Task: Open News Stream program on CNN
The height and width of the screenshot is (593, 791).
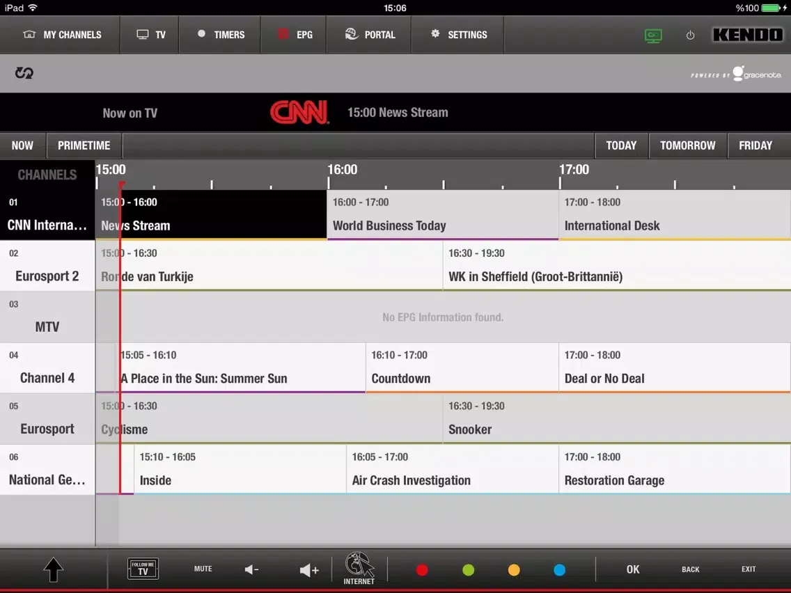Action: tap(211, 214)
